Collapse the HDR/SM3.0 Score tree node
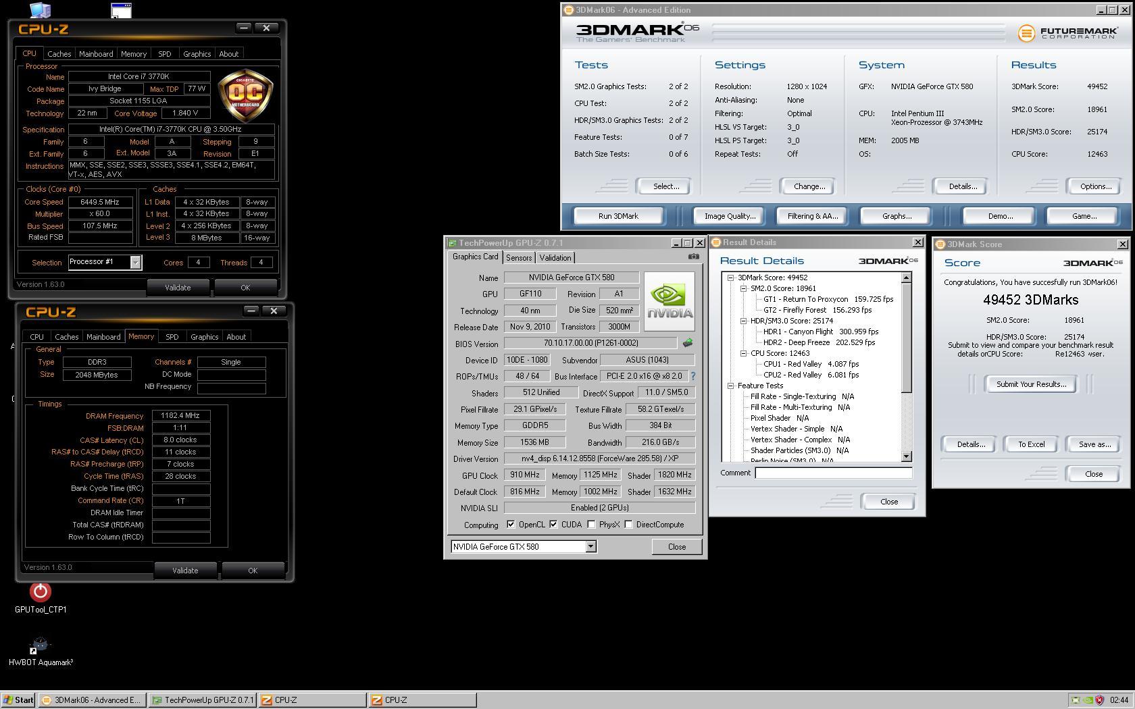Screen dimensions: 1135x709 point(743,321)
